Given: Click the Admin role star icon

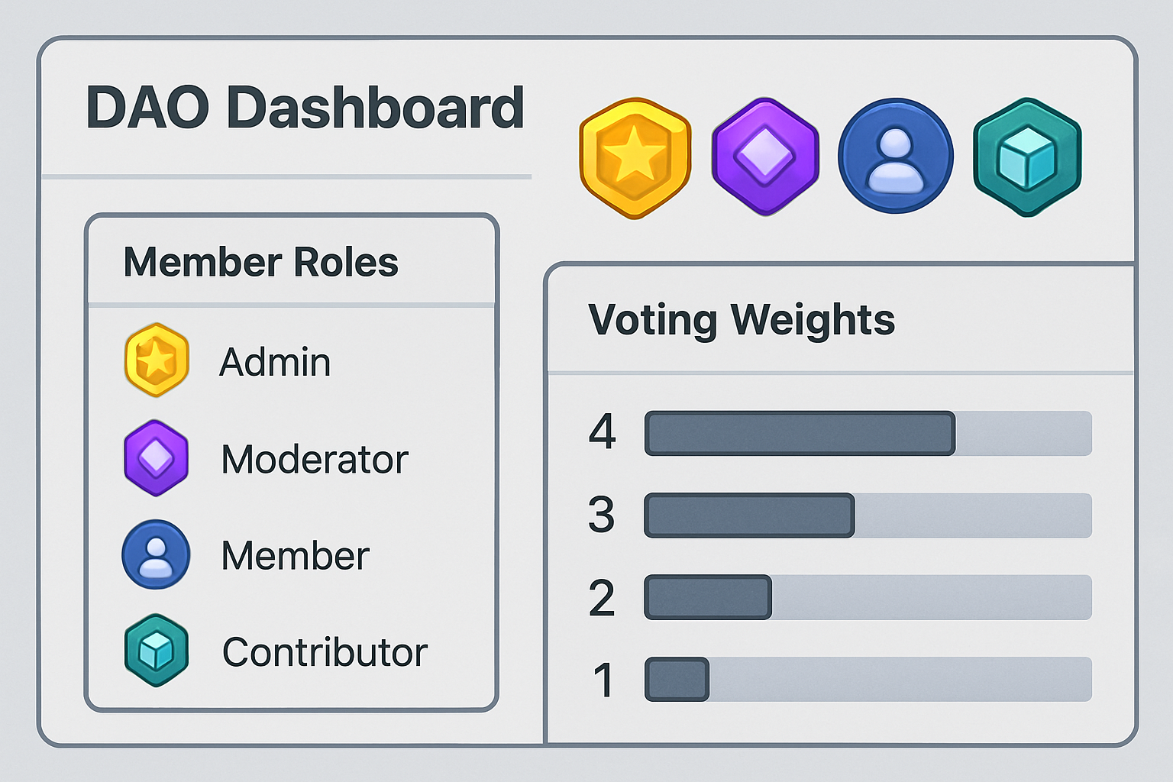Looking at the screenshot, I should click(x=157, y=360).
